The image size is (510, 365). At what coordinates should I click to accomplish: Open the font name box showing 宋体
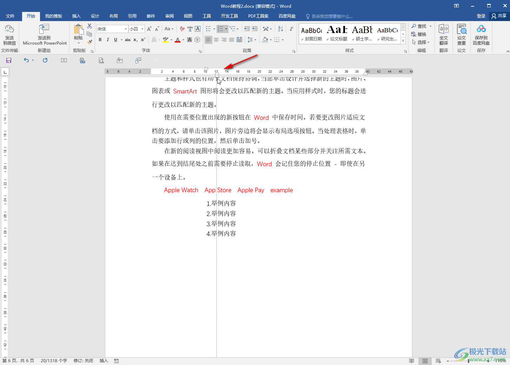click(112, 29)
